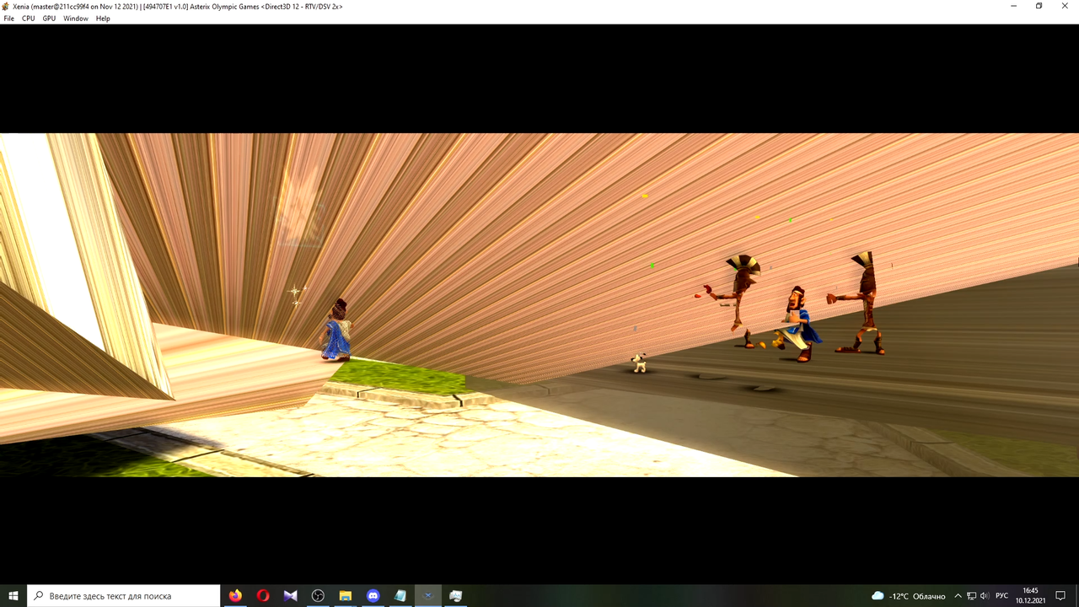Open Visual Studio from the taskbar
The width and height of the screenshot is (1079, 607).
coord(290,596)
